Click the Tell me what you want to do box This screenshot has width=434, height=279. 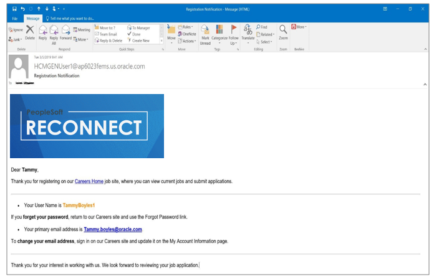70,19
